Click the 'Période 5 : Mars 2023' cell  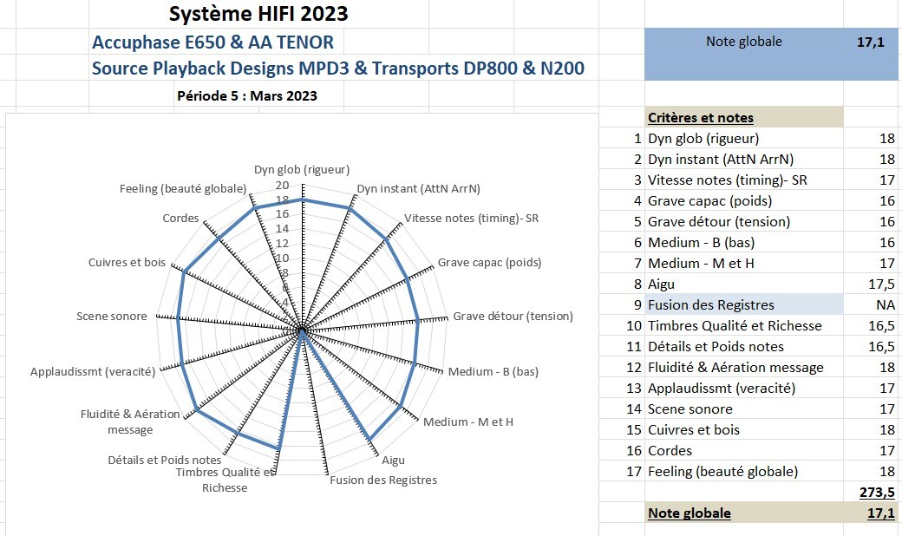tap(247, 96)
